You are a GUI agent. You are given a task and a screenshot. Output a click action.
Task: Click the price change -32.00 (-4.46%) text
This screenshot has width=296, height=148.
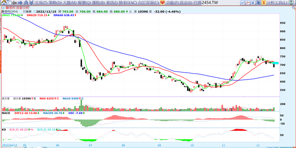point(167,11)
